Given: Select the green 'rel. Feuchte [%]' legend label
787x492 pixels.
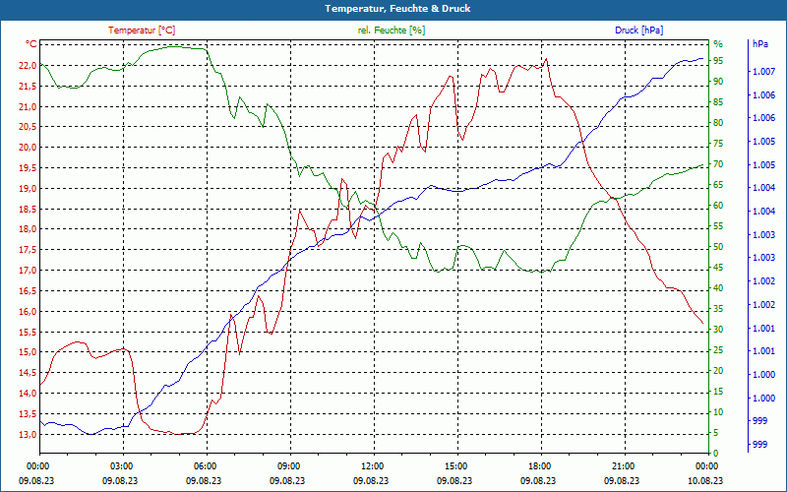Looking at the screenshot, I should tap(391, 31).
